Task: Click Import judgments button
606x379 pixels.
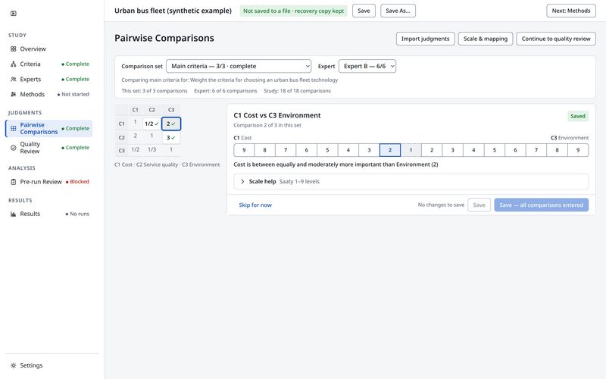Action: 425,39
